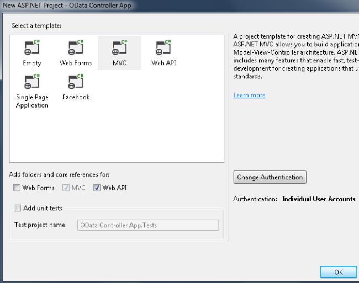
Task: Click the 'Select a template:' label
Action: 36,25
